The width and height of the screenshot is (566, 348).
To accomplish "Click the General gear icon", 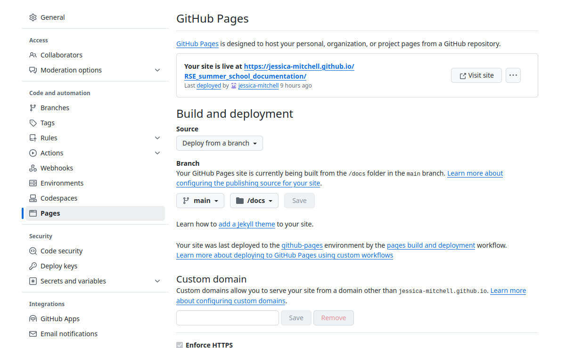I will coord(33,17).
